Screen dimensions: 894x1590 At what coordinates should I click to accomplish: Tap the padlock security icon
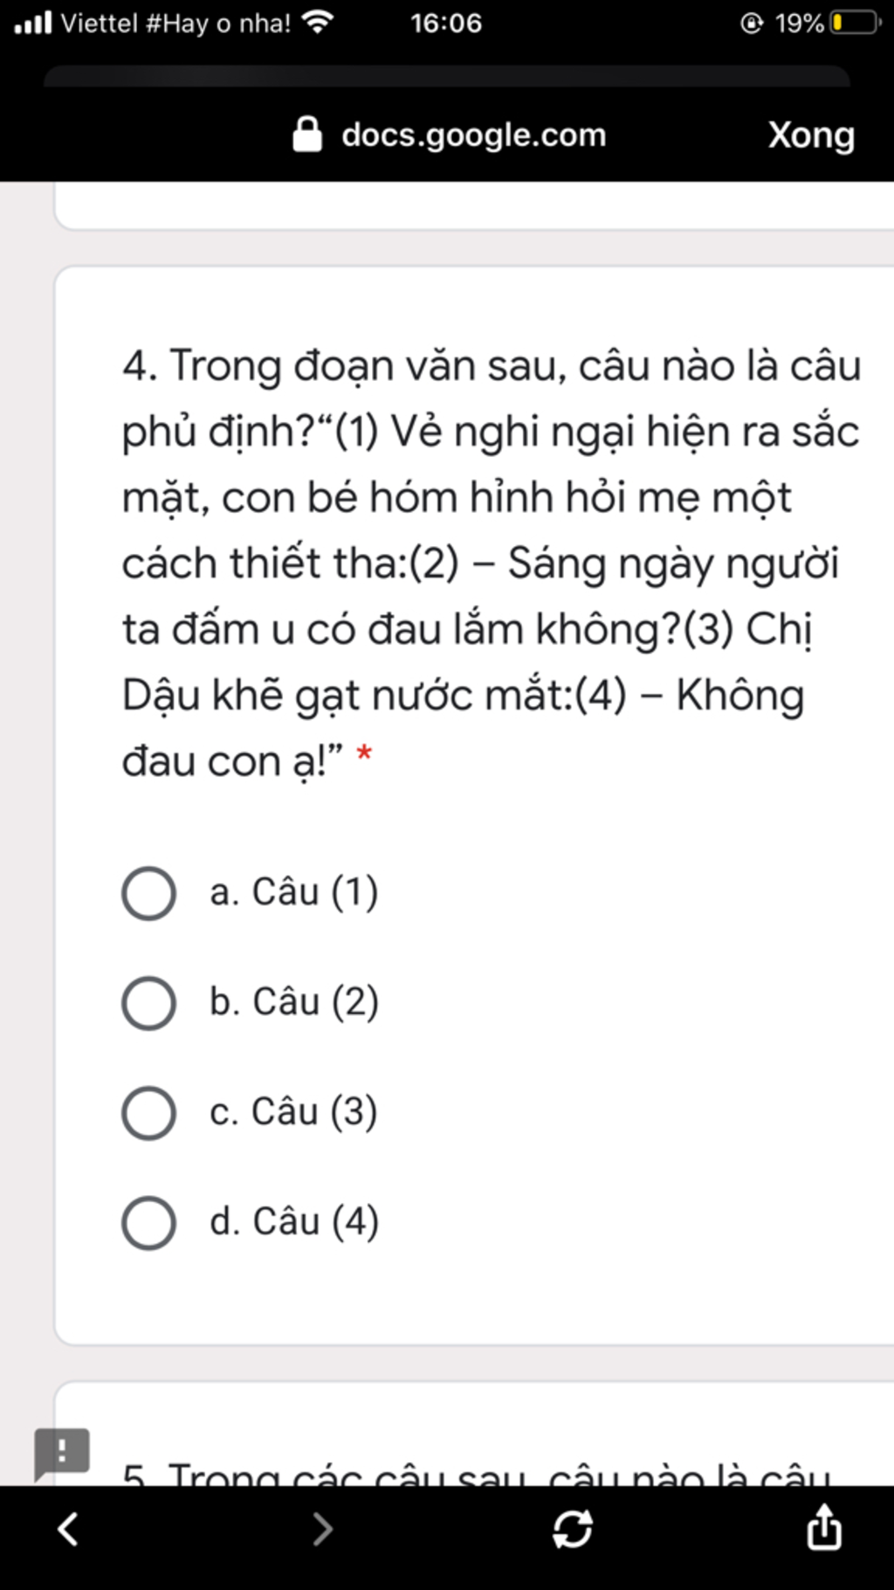click(x=306, y=135)
